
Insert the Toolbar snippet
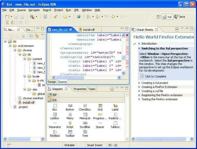tap(70, 133)
